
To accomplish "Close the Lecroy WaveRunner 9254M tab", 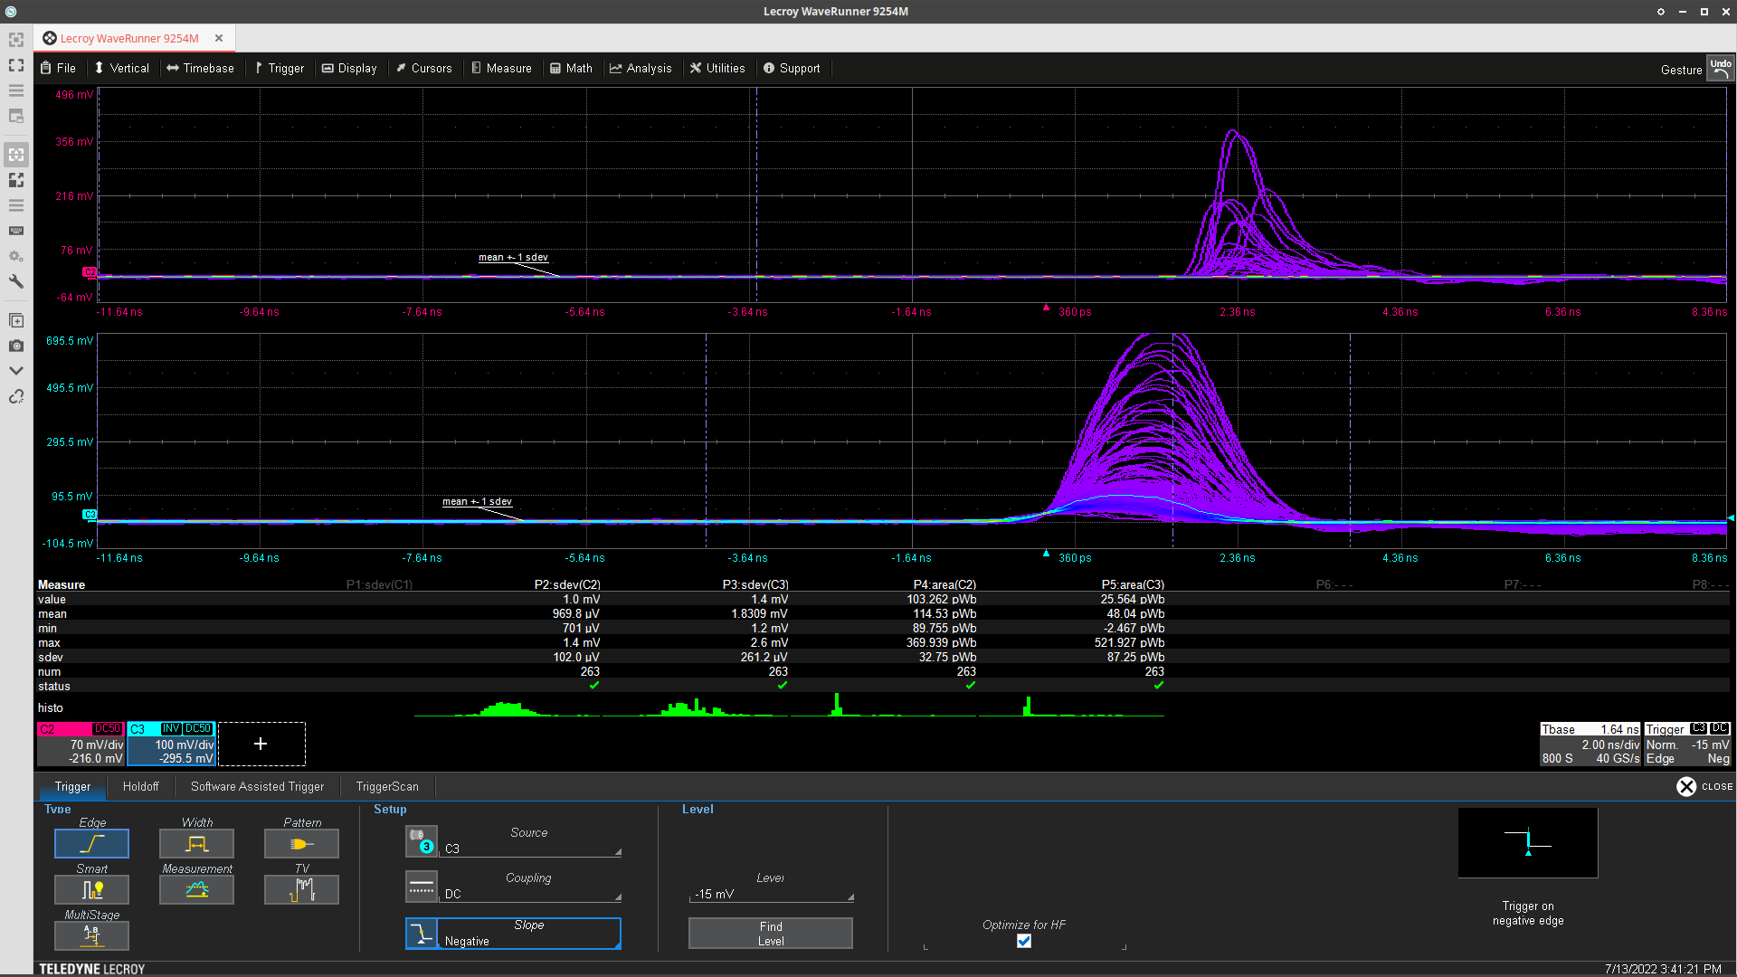I will (x=219, y=38).
